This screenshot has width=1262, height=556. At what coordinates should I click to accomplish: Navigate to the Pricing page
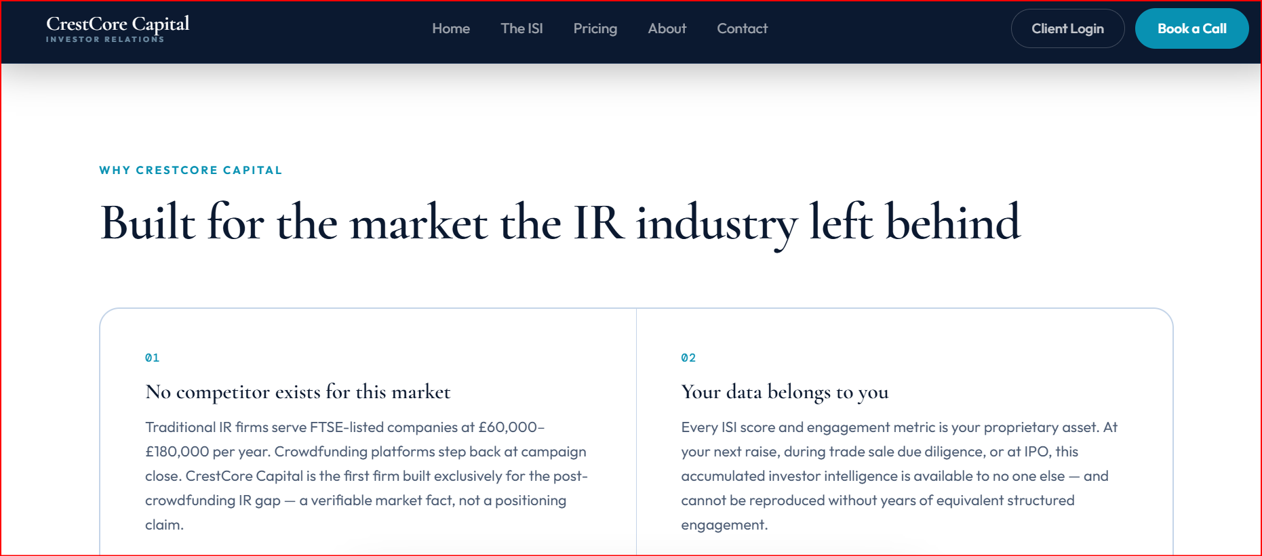[x=595, y=28]
